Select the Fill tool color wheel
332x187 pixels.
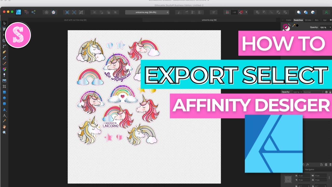[4, 69]
